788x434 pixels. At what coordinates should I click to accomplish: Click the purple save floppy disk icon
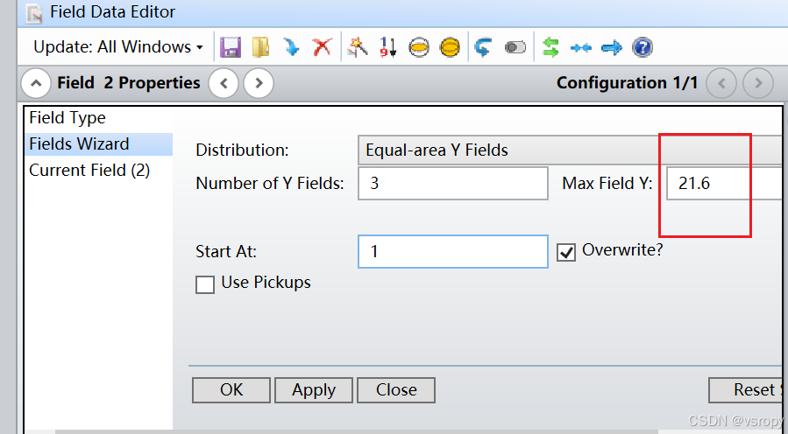point(231,47)
